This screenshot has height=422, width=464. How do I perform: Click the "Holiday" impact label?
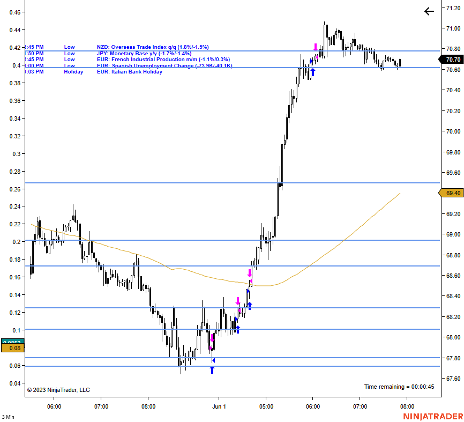73,72
